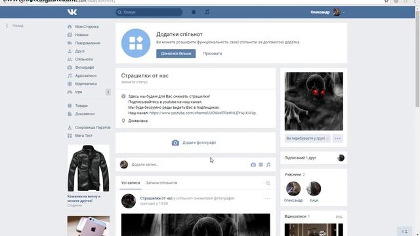Open Новини in sidebar

coord(81,35)
